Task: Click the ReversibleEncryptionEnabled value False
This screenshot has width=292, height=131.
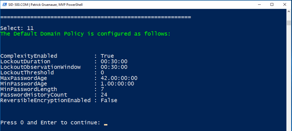Action: (109, 100)
